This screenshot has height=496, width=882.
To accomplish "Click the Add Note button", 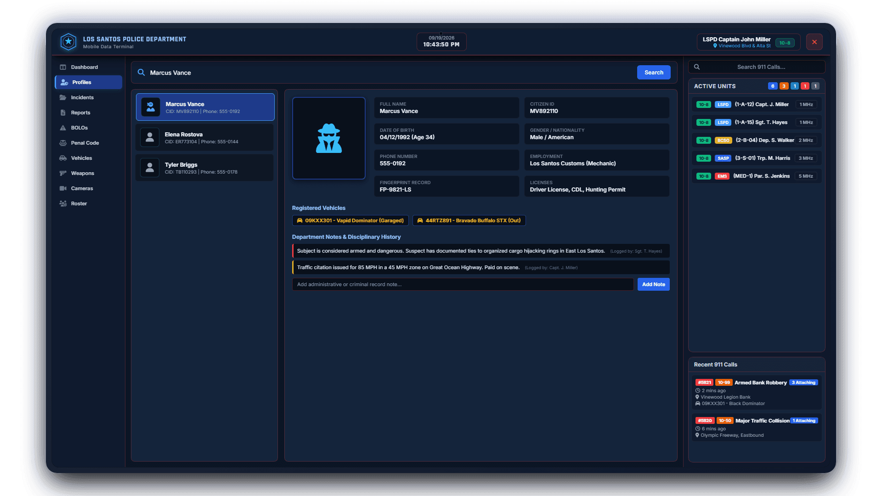I will pyautogui.click(x=654, y=284).
